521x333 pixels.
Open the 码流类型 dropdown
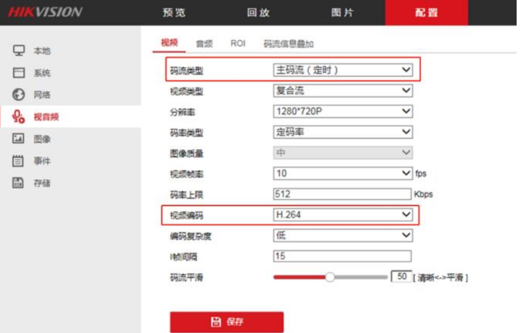(343, 70)
